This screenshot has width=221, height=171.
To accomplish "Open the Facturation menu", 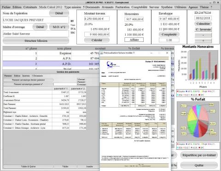I will (x=122, y=7).
